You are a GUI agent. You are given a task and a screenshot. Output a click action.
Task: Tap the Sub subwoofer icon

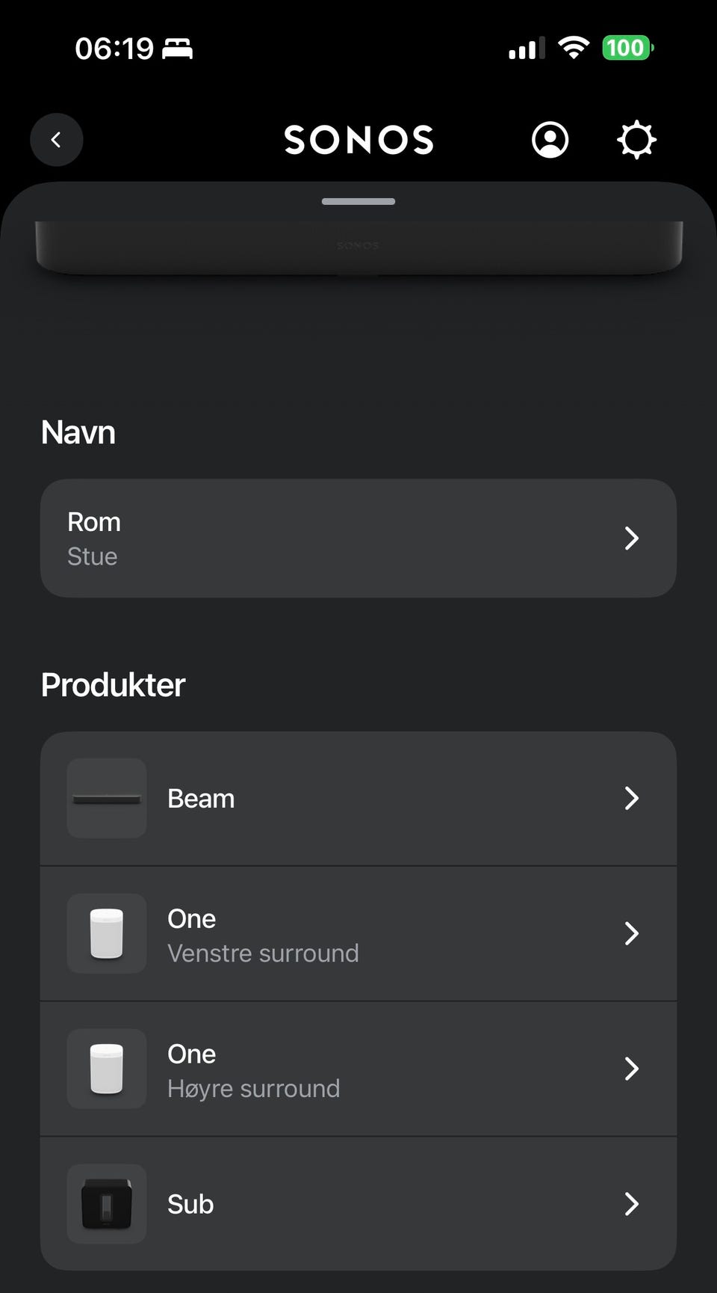[x=107, y=1204]
